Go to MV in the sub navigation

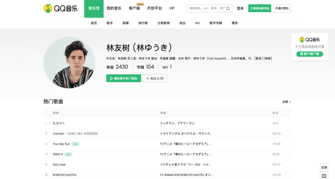(198, 23)
